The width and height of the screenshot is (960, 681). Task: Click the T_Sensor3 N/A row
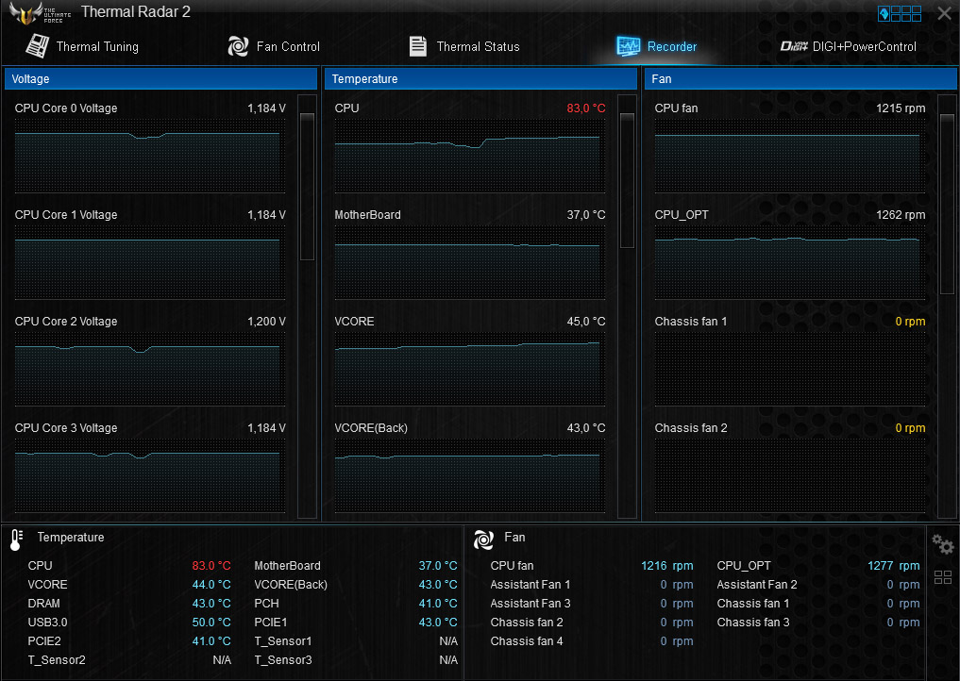(x=356, y=660)
